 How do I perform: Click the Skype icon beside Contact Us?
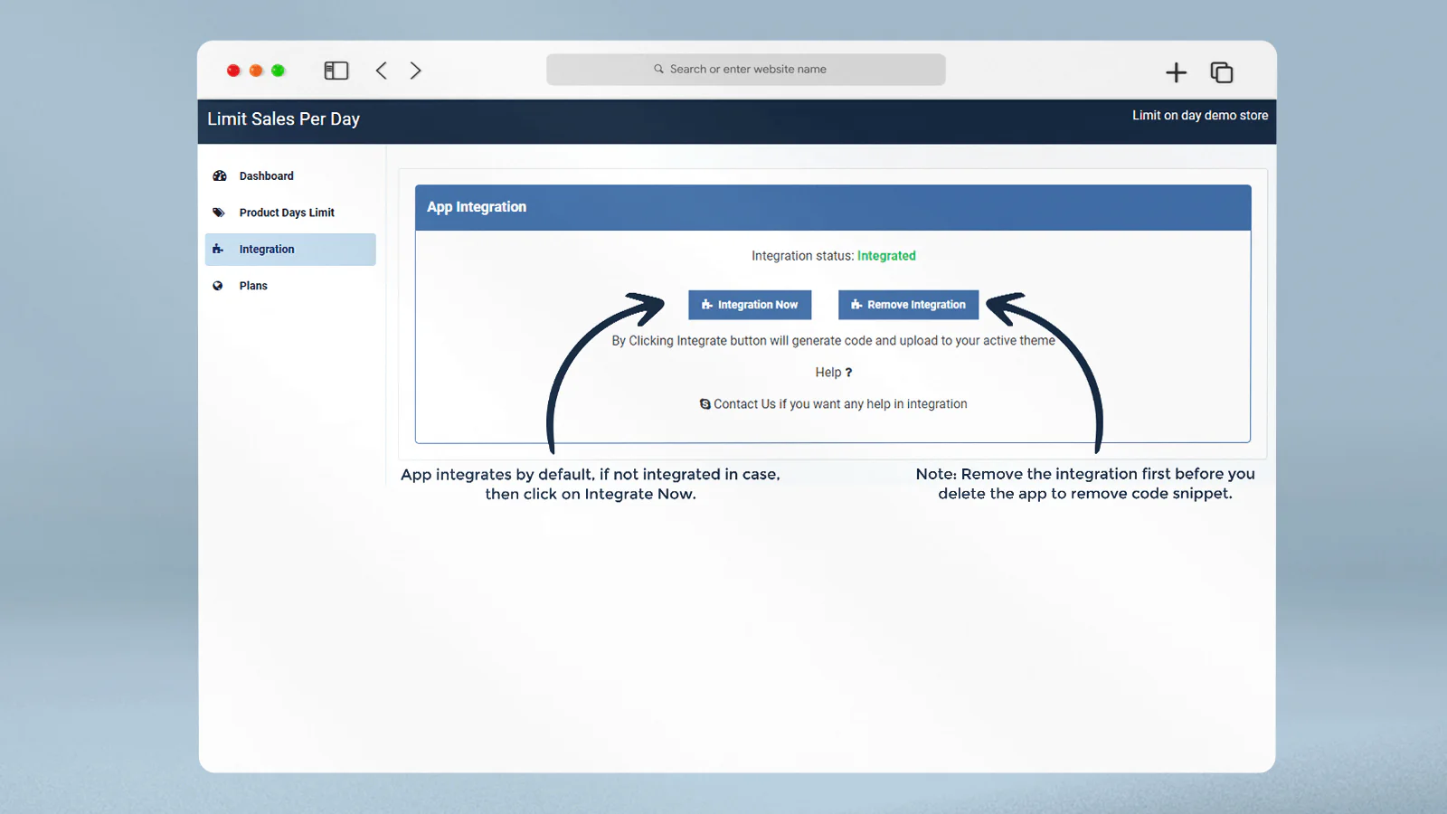point(705,404)
